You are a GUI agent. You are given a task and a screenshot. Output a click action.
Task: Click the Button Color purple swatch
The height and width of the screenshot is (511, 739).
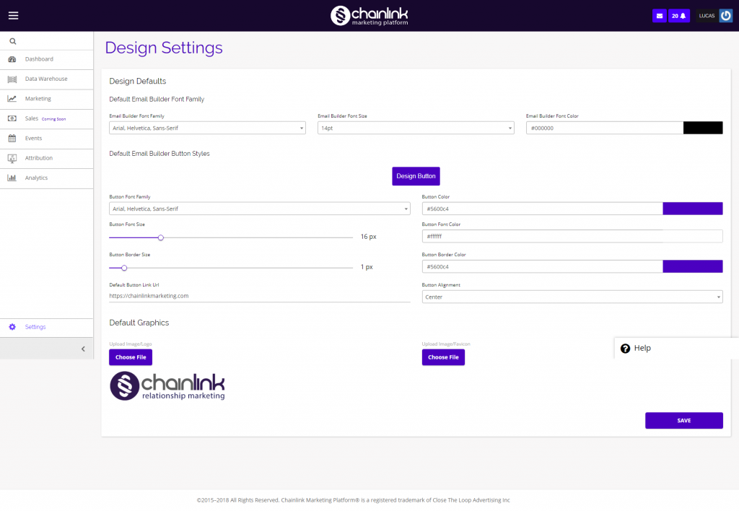[692, 209]
